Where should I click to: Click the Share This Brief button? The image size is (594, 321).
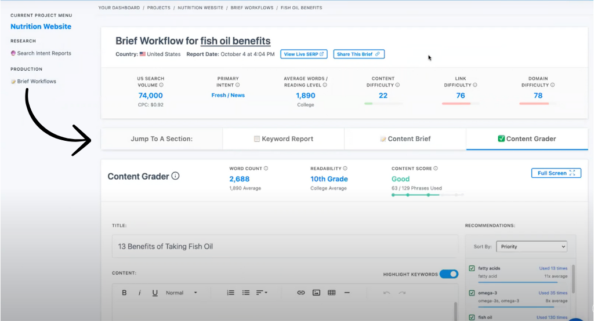(x=358, y=54)
